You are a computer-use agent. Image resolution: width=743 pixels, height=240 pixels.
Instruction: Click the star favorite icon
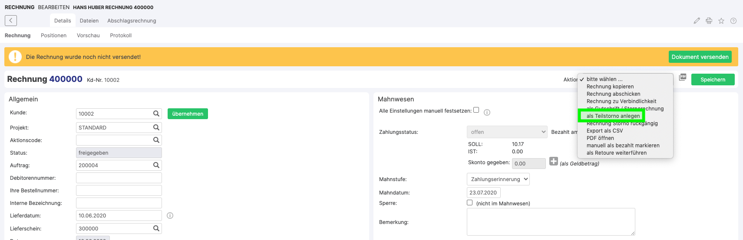[721, 21]
